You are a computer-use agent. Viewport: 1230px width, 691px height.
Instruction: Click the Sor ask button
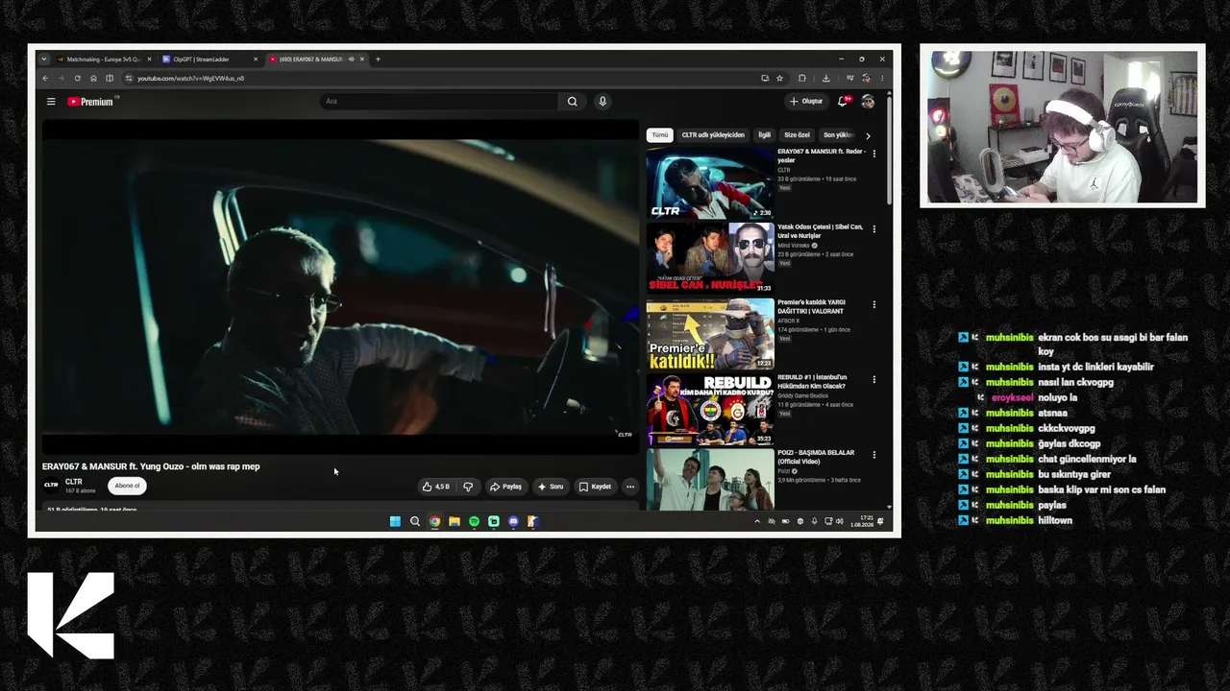[x=551, y=487]
